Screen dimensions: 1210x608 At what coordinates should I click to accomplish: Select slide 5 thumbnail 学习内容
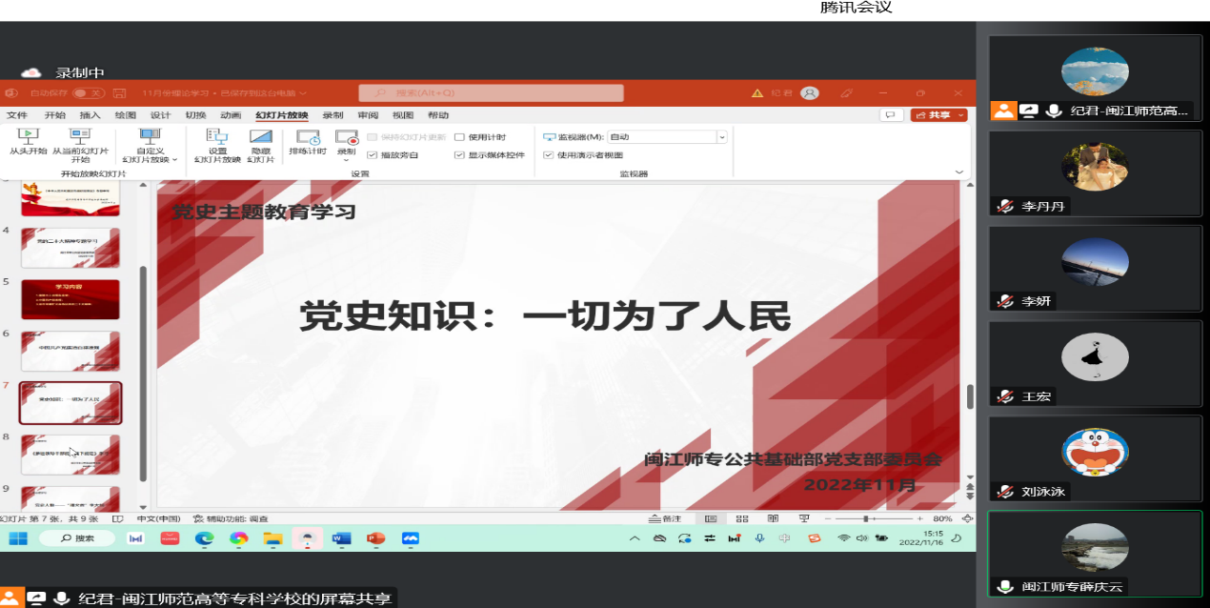pos(71,299)
